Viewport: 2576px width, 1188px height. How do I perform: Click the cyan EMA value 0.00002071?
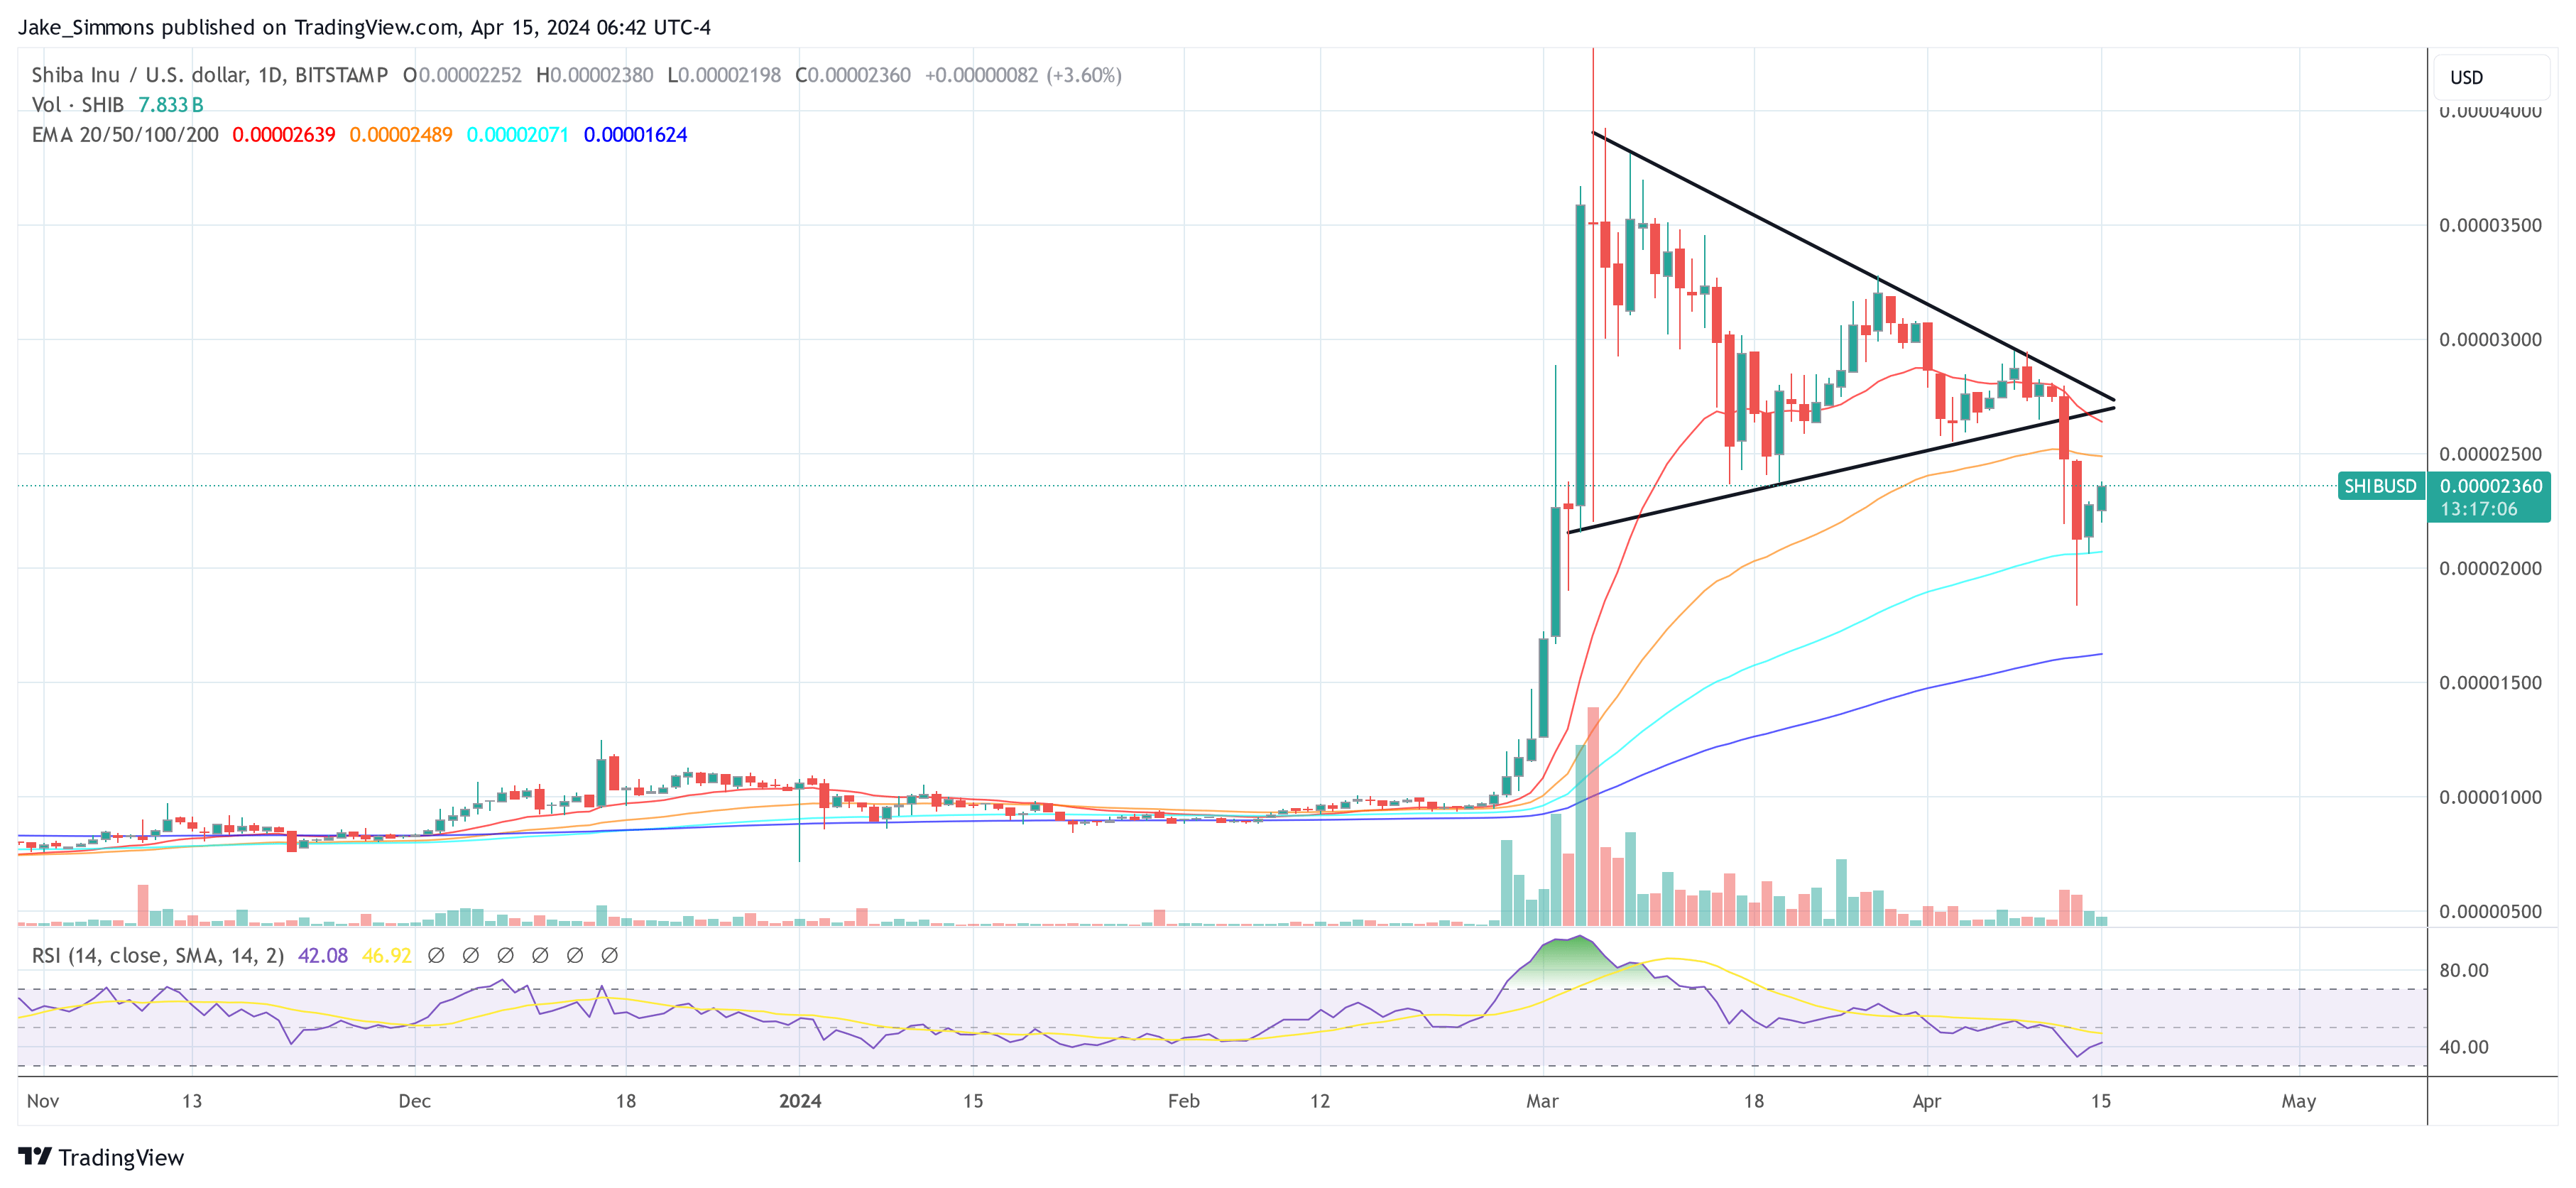point(517,135)
